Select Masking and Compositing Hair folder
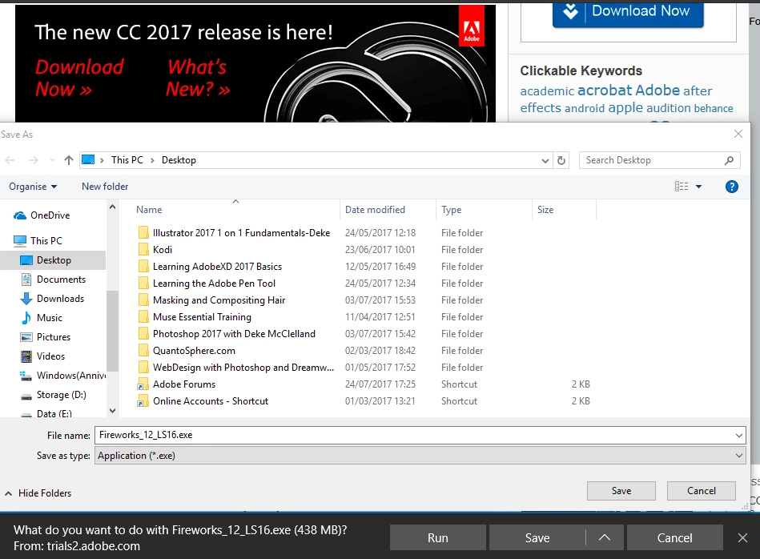760x559 pixels. point(219,300)
